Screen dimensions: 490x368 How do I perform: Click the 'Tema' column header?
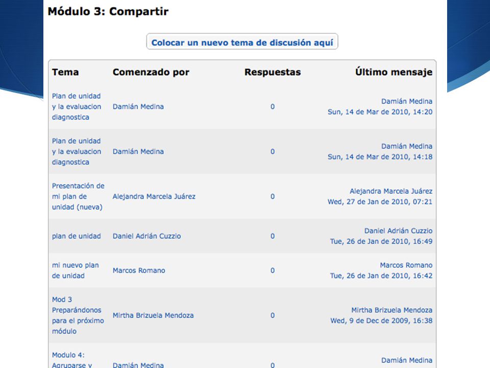pyautogui.click(x=65, y=72)
